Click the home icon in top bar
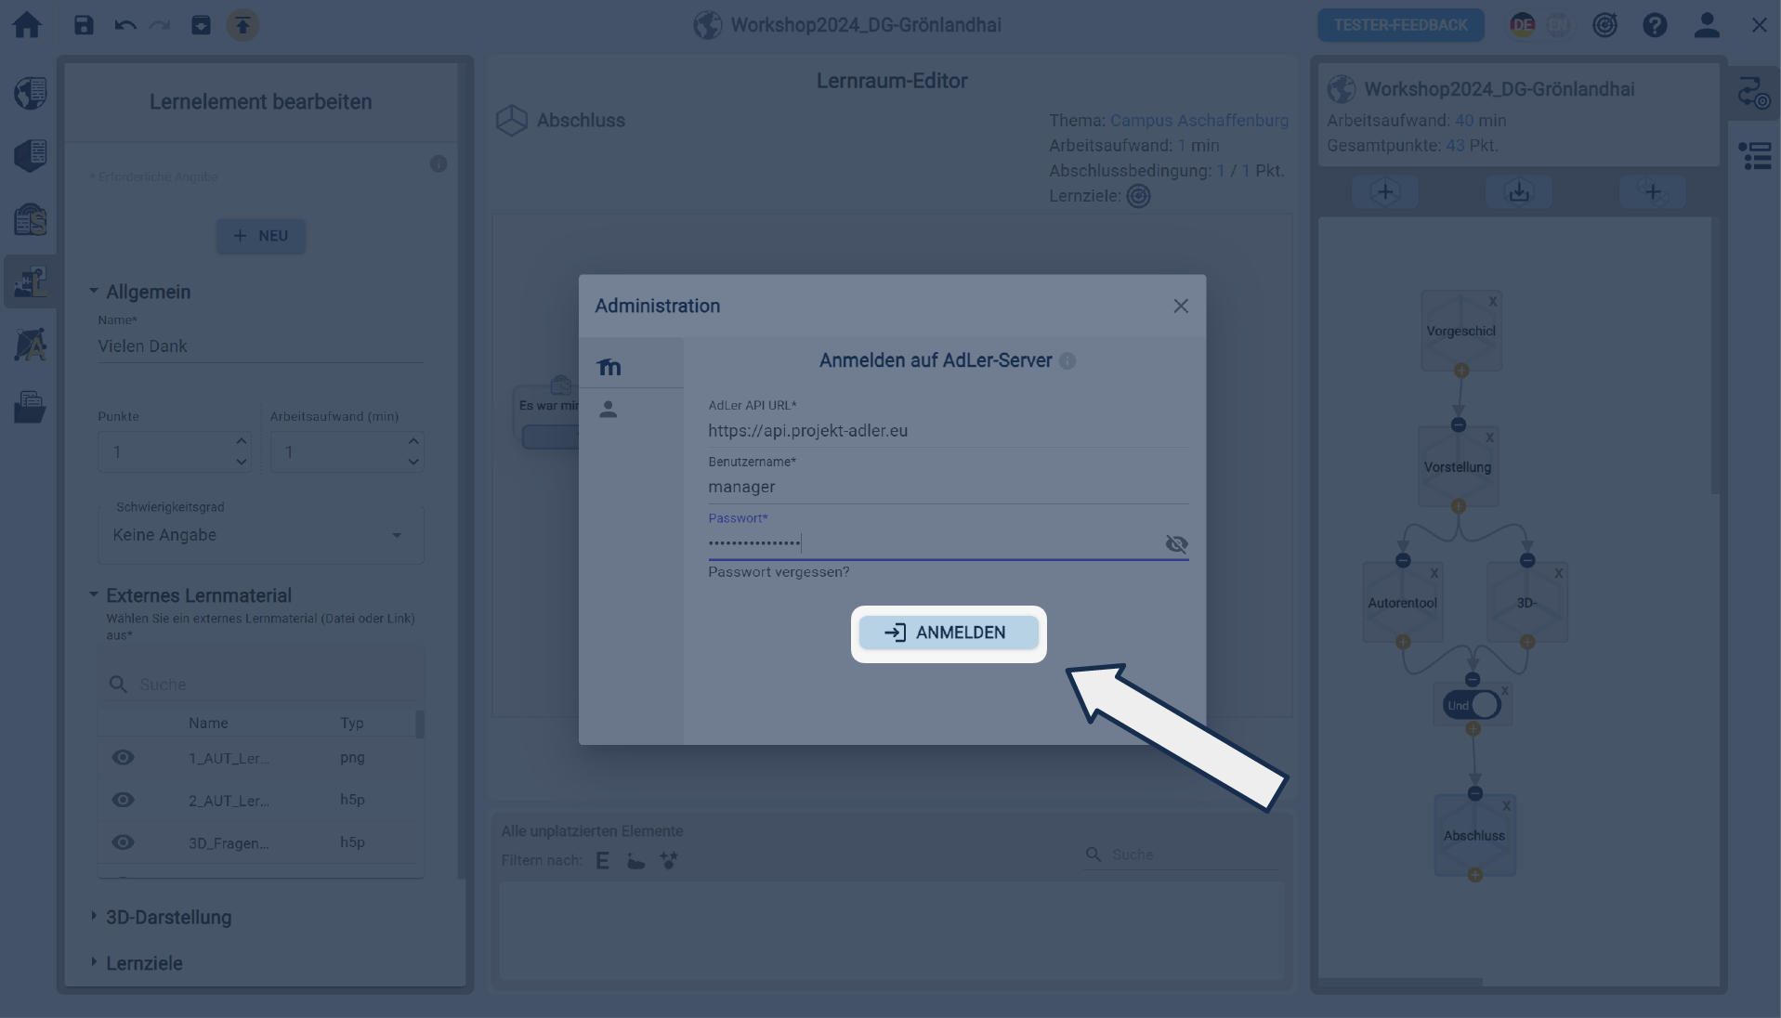1781x1018 pixels. [x=27, y=25]
